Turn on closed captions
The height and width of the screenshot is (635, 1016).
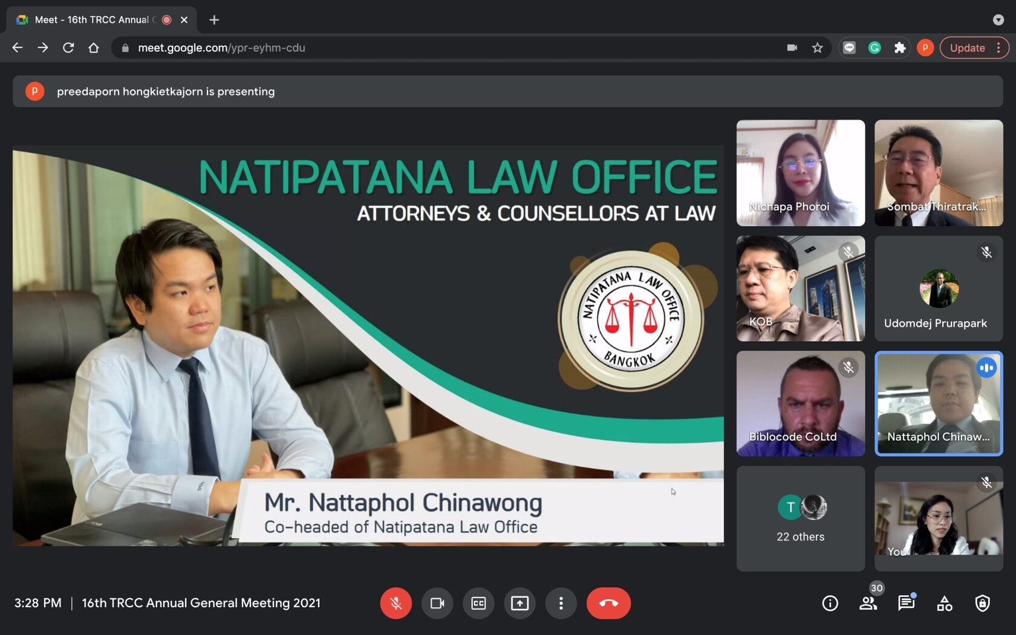pyautogui.click(x=478, y=603)
